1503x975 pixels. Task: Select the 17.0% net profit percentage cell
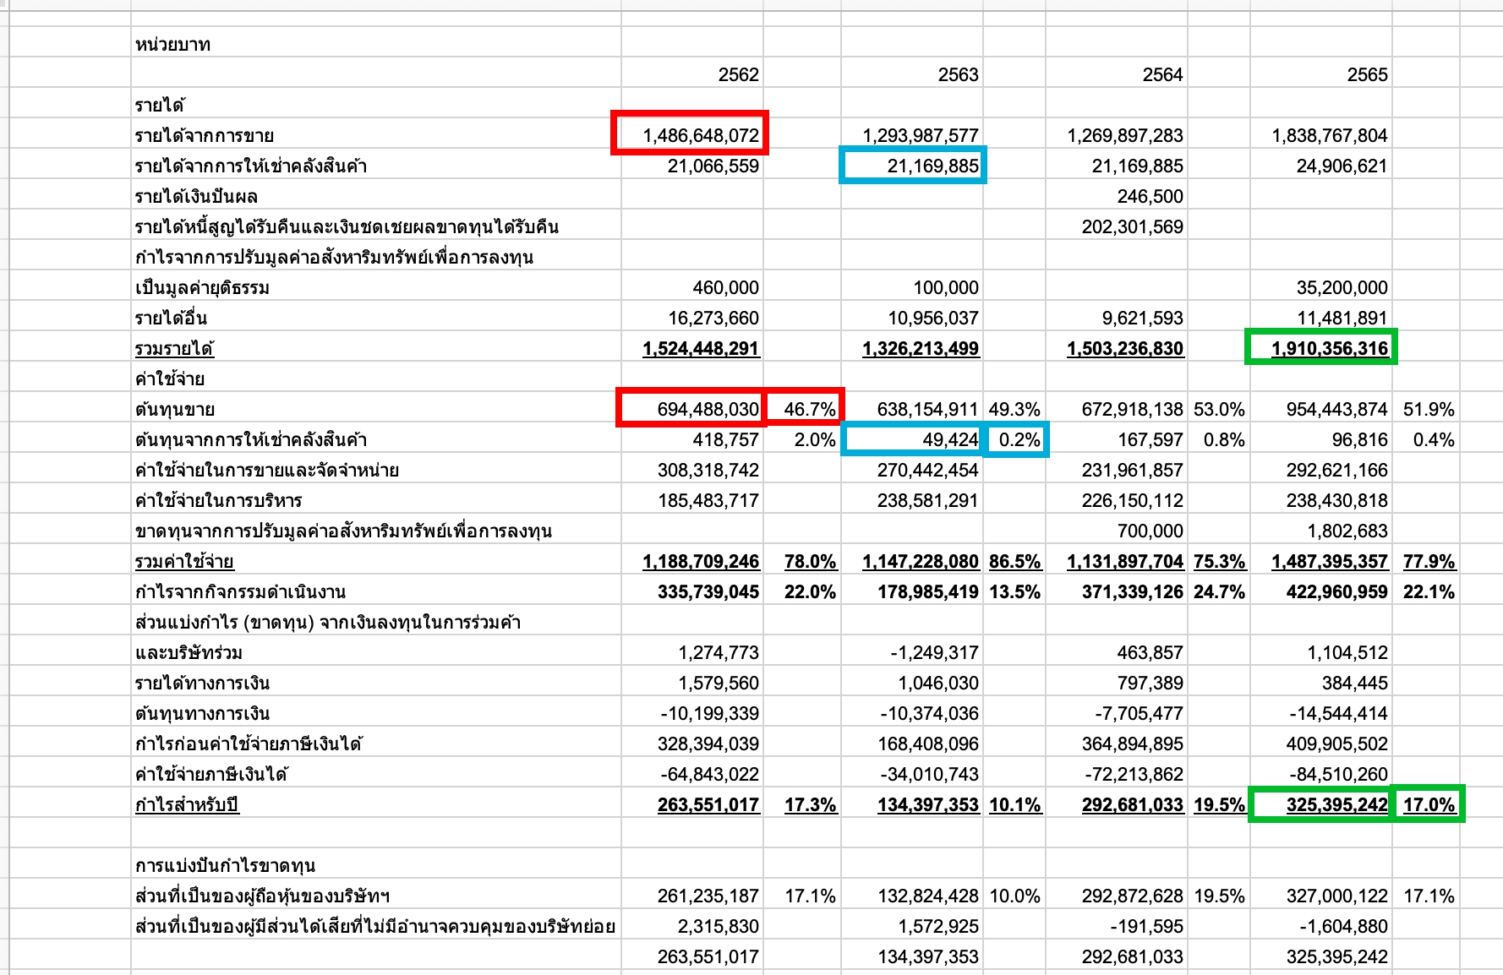click(x=1426, y=804)
